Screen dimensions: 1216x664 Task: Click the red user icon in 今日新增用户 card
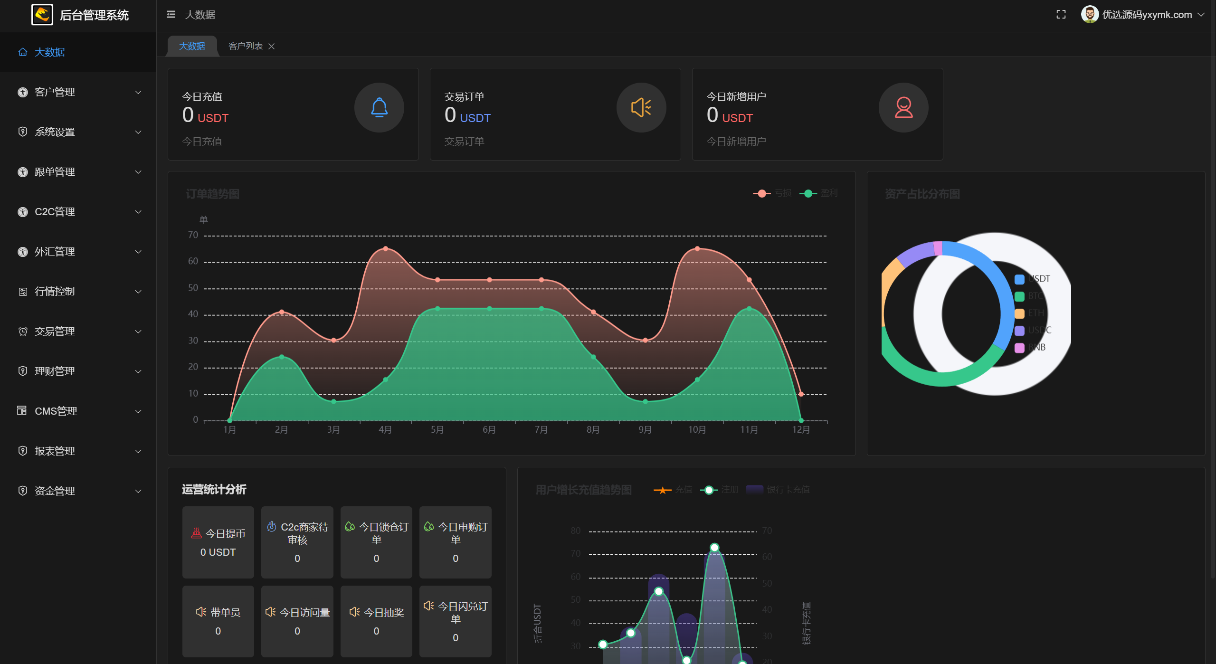click(903, 107)
